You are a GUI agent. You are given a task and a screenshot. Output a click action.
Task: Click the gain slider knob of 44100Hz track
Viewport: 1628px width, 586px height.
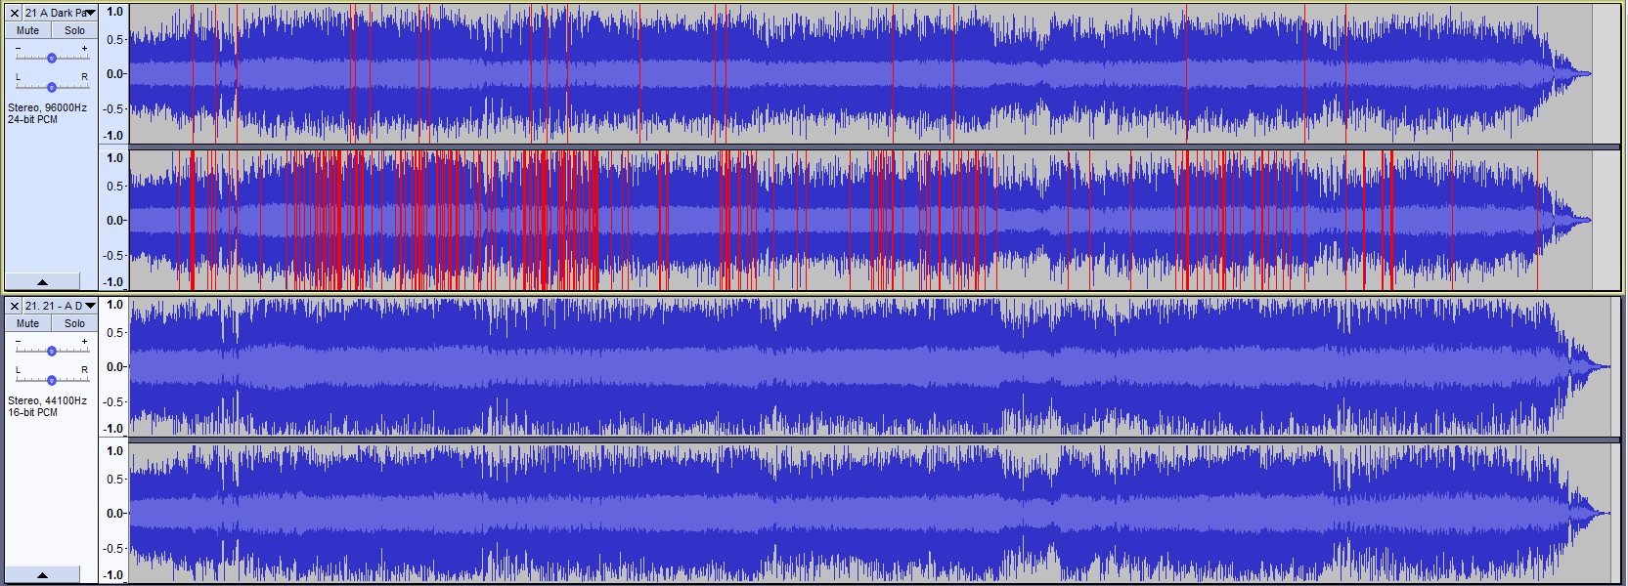tap(52, 351)
